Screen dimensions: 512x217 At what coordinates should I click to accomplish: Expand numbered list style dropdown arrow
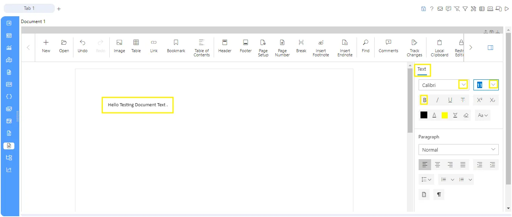[x=470, y=180]
